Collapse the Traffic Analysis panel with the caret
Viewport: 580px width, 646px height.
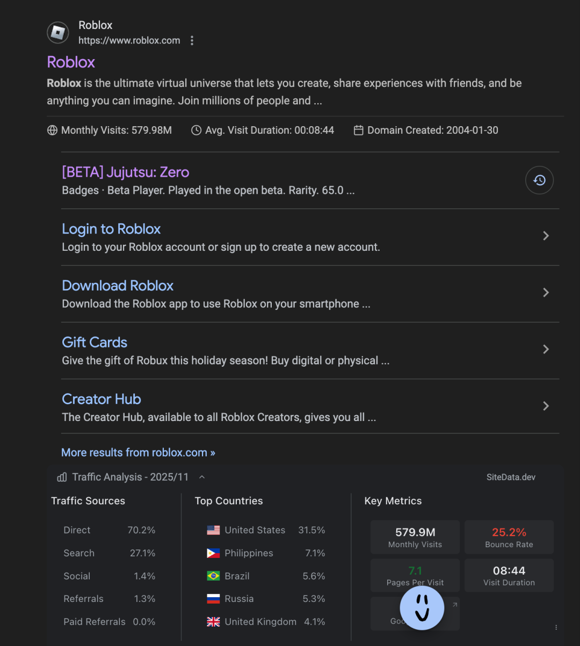[x=202, y=477]
